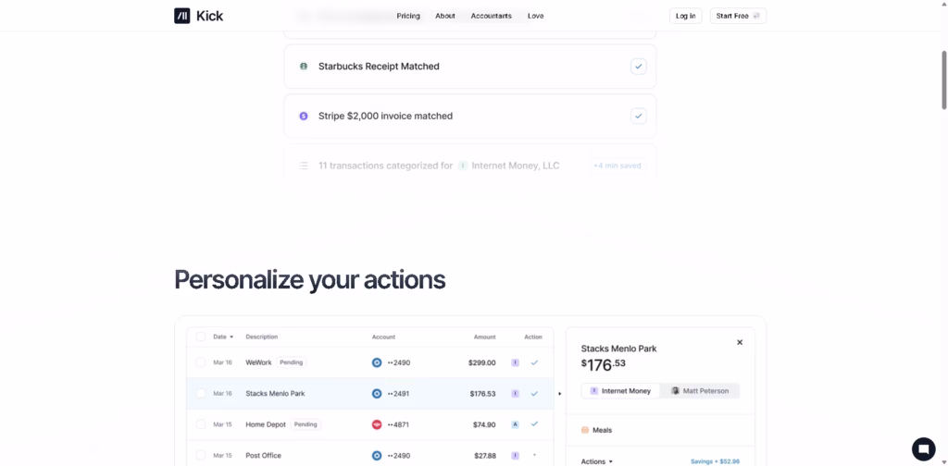Click the Meals category icon
Viewport: 948px width, 466px height.
tap(585, 430)
